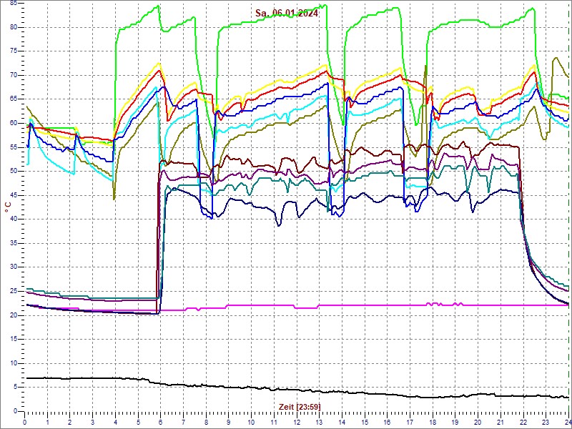This screenshot has width=572, height=429.
Task: Select the 65 label on the temperature axis
Action: click(x=14, y=99)
